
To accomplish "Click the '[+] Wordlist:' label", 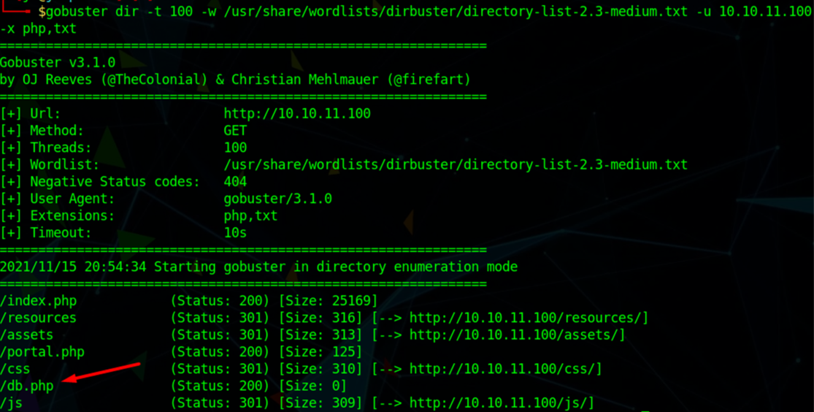I will pos(50,165).
